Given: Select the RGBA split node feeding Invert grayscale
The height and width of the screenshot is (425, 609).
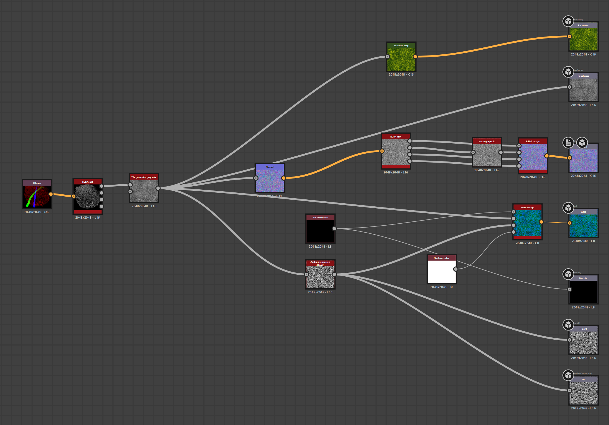Looking at the screenshot, I should [x=396, y=151].
